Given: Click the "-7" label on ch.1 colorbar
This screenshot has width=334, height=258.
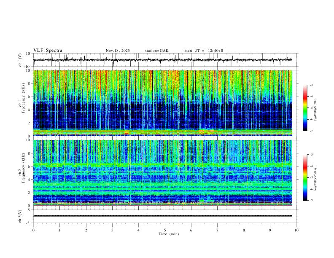Looking at the screenshot, I should (311, 131).
